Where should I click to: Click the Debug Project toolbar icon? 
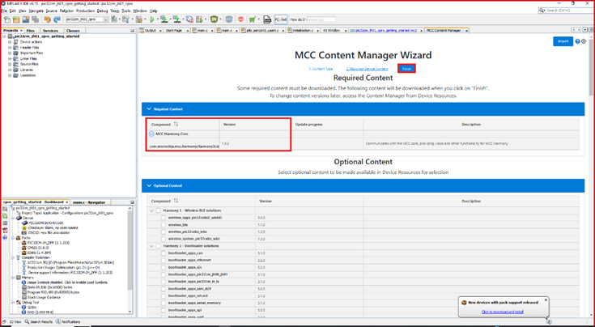pyautogui.click(x=199, y=19)
